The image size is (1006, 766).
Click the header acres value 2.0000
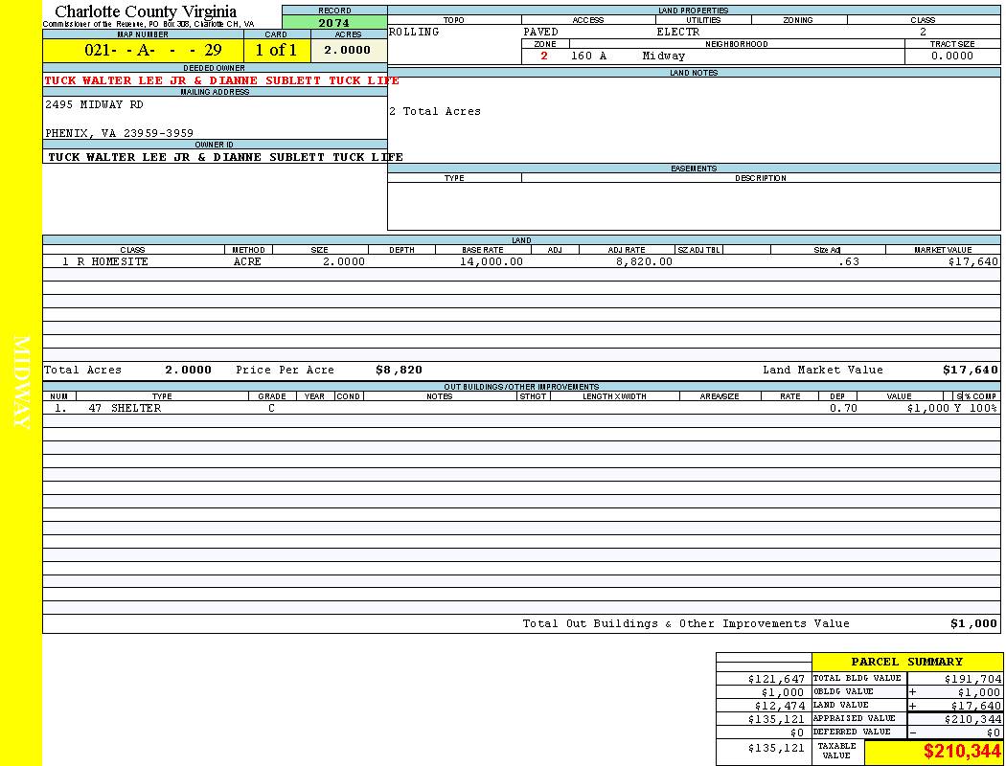[x=347, y=51]
